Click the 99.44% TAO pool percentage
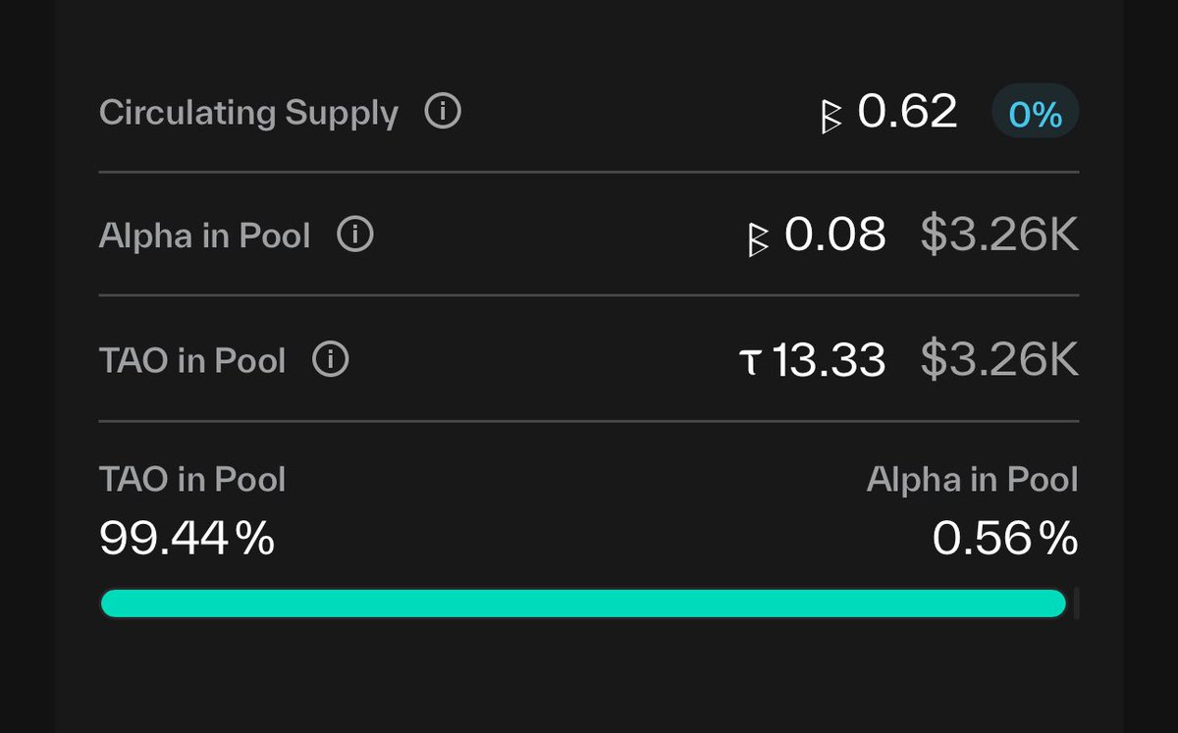 pyautogui.click(x=187, y=539)
